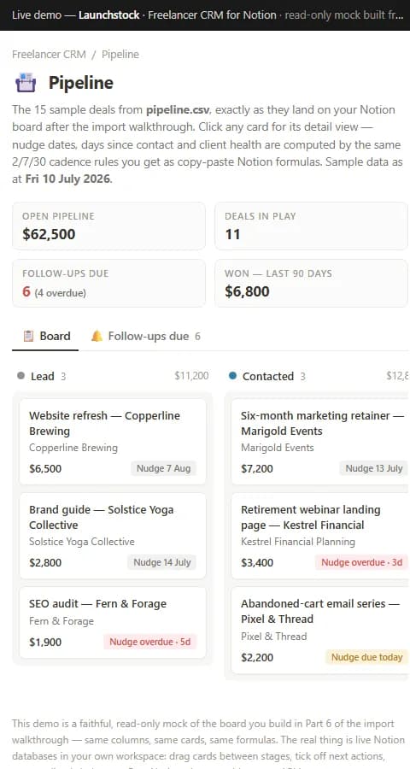This screenshot has height=769, width=410.
Task: Click the blue Contacted status dot
Action: click(232, 376)
